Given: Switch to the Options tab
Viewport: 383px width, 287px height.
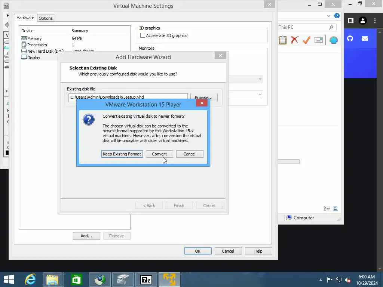Looking at the screenshot, I should [x=45, y=18].
